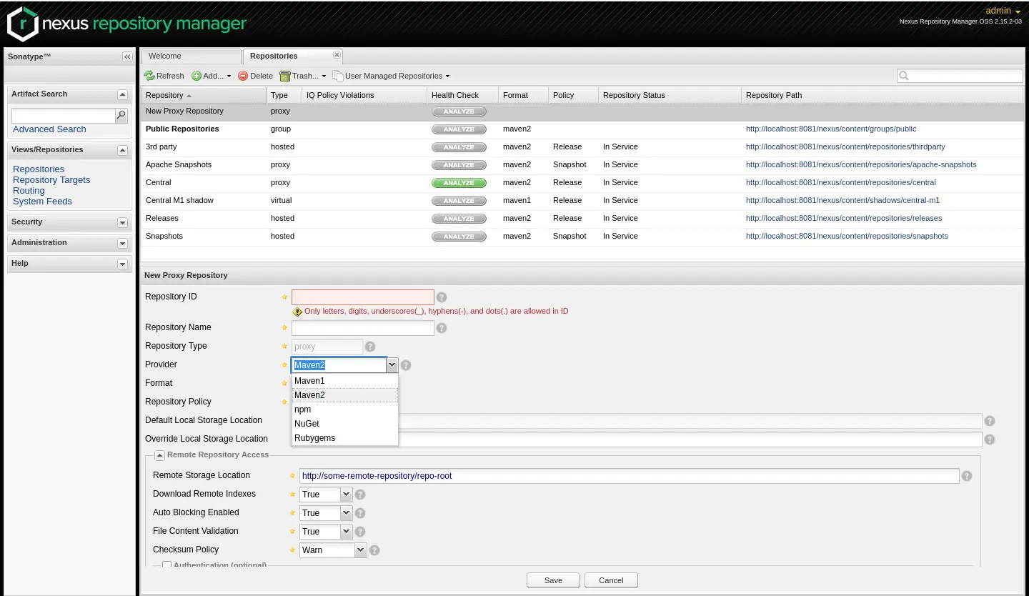Image resolution: width=1029 pixels, height=596 pixels.
Task: Click help icon next to Provider
Action: tap(406, 365)
